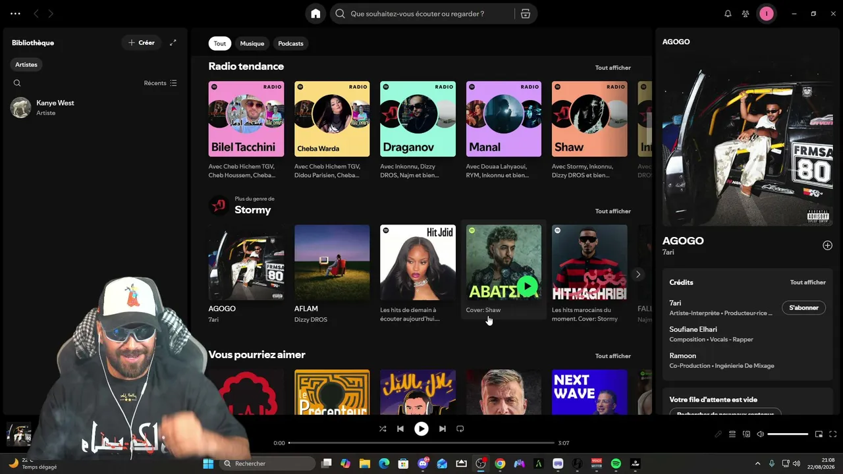Toggle the Artistes library filter chip
Screen dimensions: 843x474
click(x=26, y=65)
